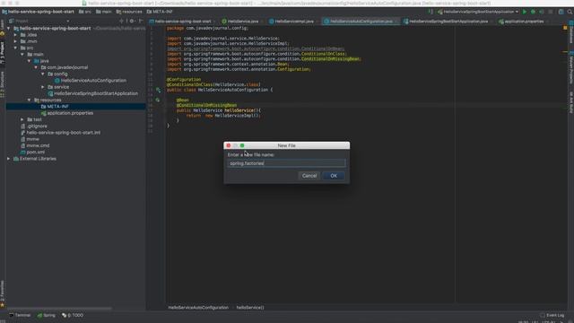Start debugging with the bug icon
This screenshot has height=323, width=574.
point(533,12)
